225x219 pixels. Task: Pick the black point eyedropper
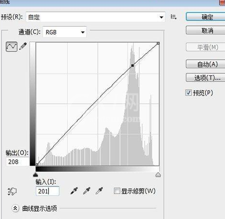pos(74,191)
